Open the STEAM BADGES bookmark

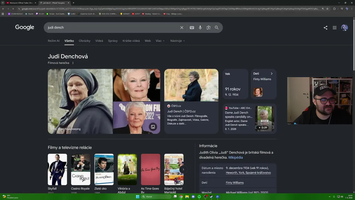pos(16,14)
